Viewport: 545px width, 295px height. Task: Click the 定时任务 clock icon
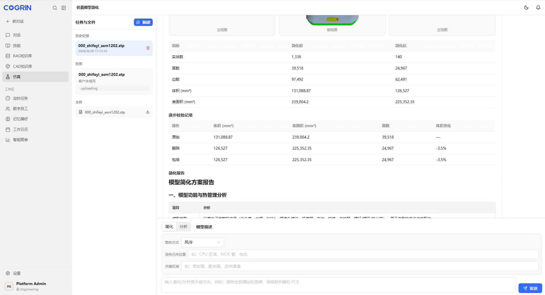(x=8, y=98)
